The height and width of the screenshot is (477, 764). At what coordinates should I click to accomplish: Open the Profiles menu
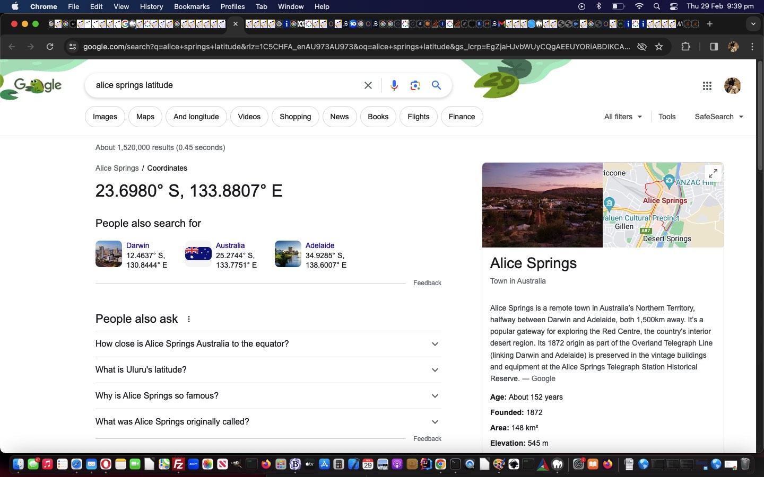tap(232, 6)
